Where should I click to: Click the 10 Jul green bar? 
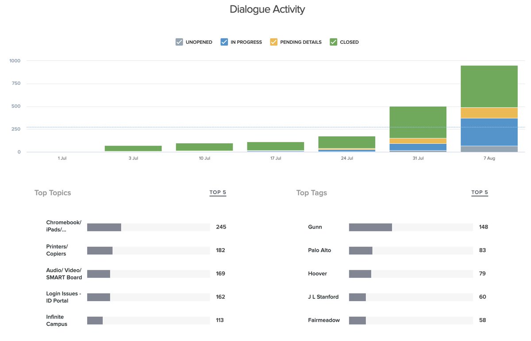click(x=204, y=147)
